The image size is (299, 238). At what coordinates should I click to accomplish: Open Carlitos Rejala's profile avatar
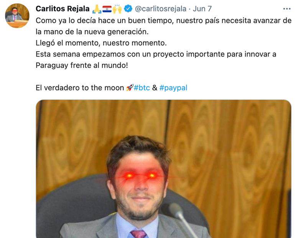(x=17, y=16)
